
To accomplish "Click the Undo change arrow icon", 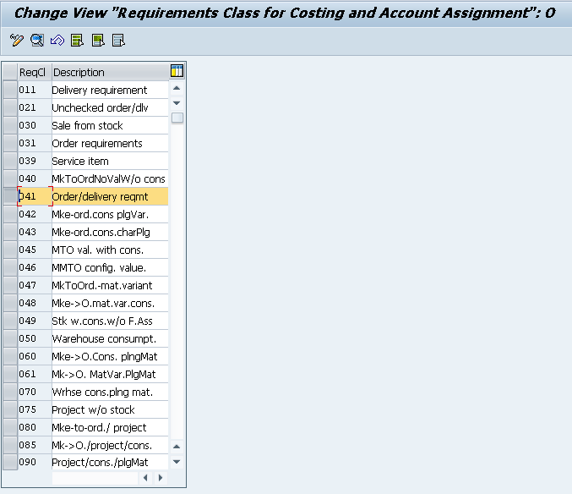I will 57,40.
